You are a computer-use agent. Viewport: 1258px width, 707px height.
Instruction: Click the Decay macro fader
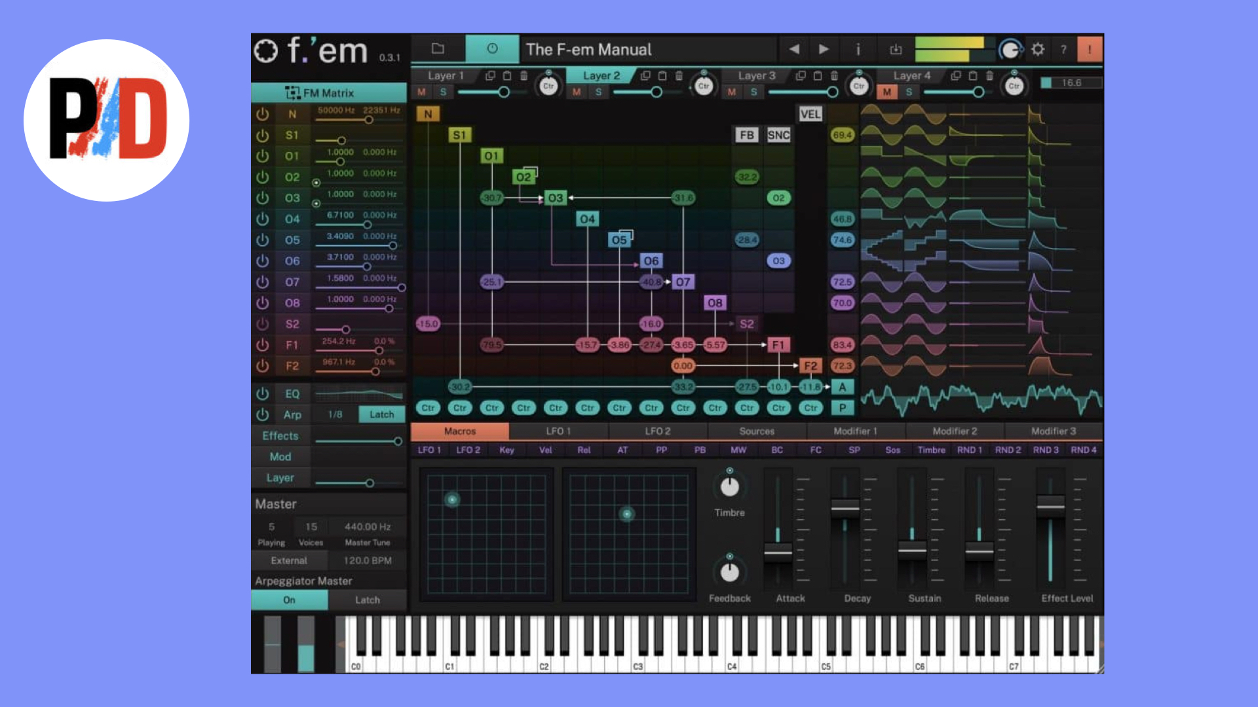coord(845,508)
